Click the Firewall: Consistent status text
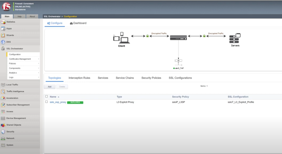This screenshot has height=154, width=282. pyautogui.click(x=24, y=4)
